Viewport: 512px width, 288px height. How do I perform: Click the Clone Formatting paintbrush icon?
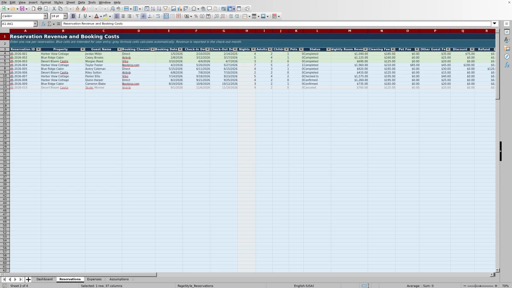coord(77,9)
